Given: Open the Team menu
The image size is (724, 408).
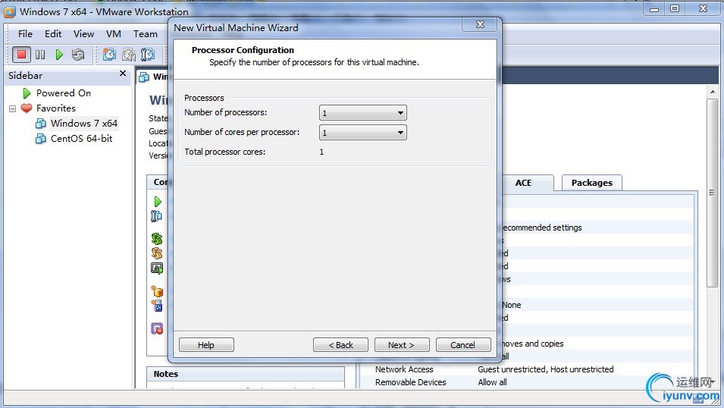Looking at the screenshot, I should click(145, 33).
